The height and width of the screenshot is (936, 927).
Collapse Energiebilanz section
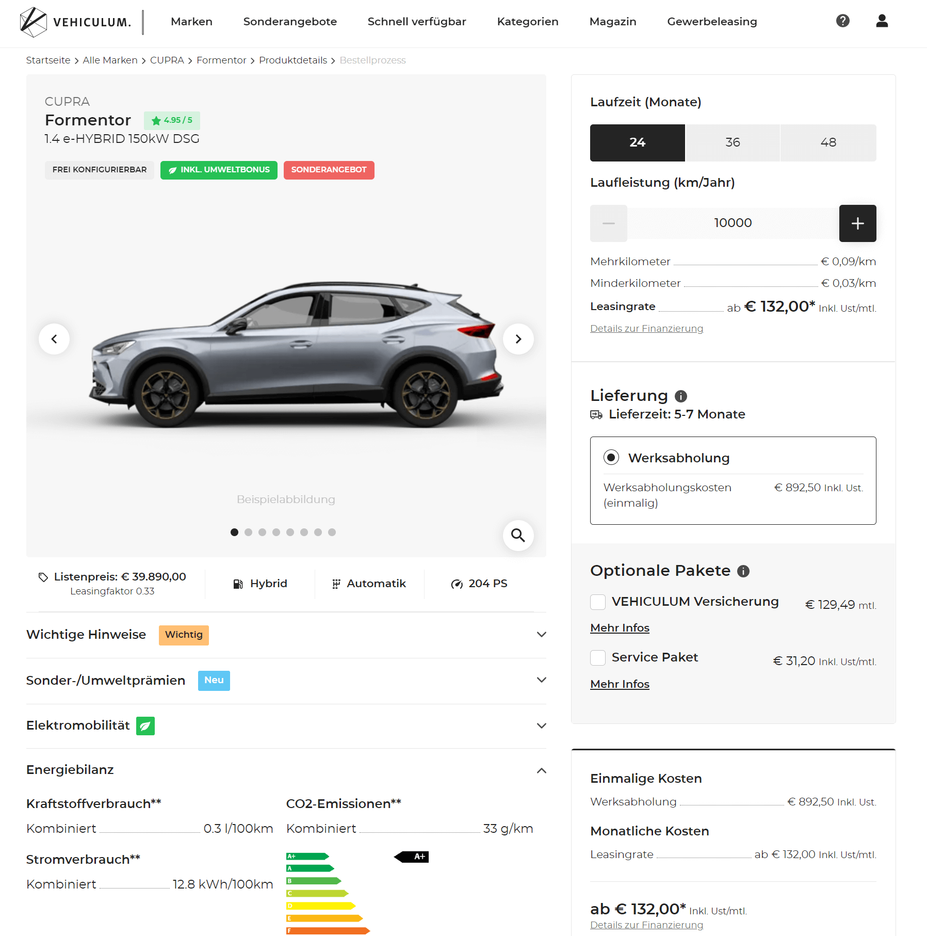[286, 770]
